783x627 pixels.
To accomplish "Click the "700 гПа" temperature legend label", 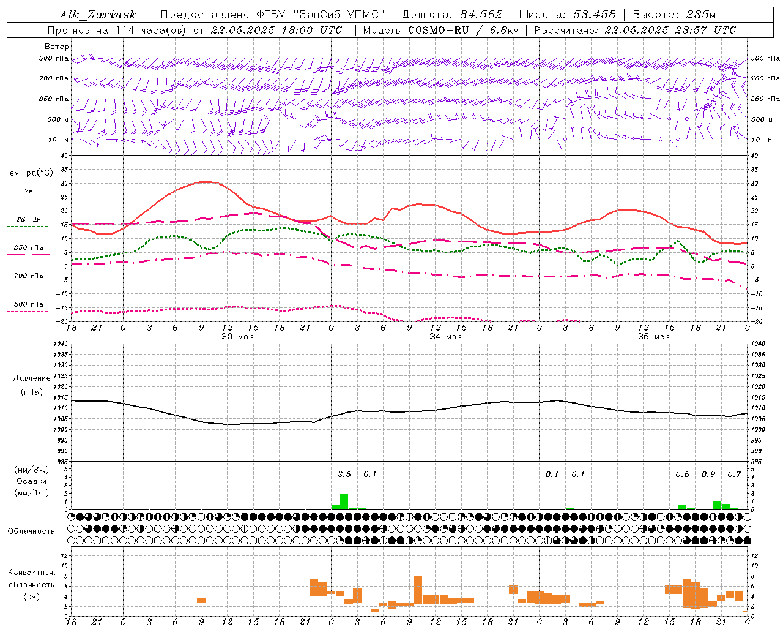I will (29, 276).
